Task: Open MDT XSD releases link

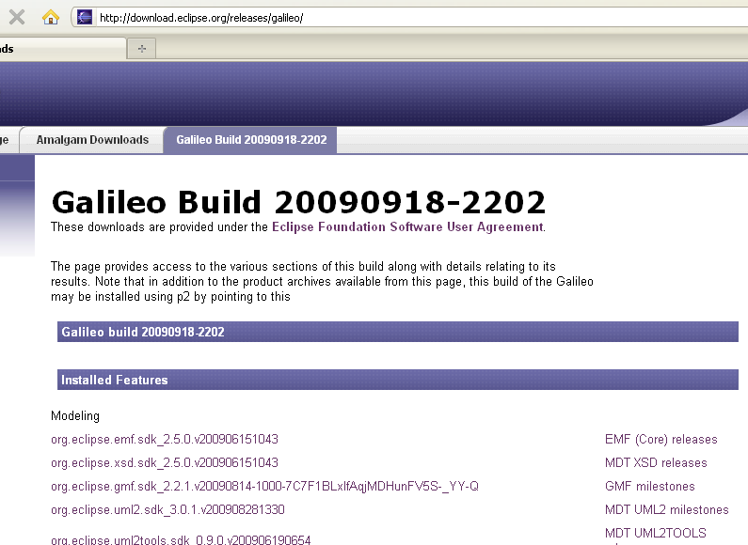Action: tap(656, 462)
